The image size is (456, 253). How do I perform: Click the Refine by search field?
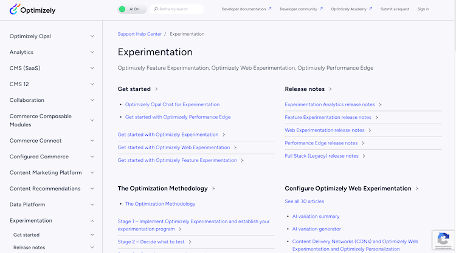click(x=177, y=9)
